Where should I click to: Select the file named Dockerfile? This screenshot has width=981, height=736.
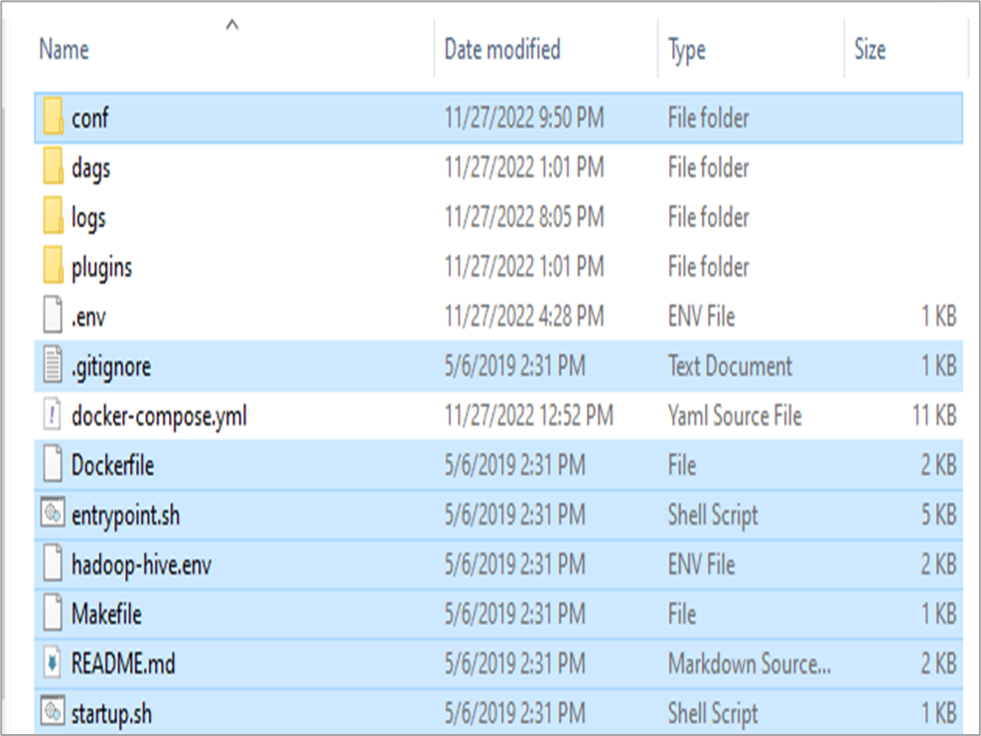pyautogui.click(x=112, y=465)
